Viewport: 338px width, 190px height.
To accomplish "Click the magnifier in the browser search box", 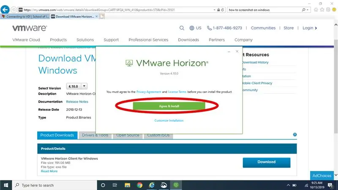I will click(303, 10).
